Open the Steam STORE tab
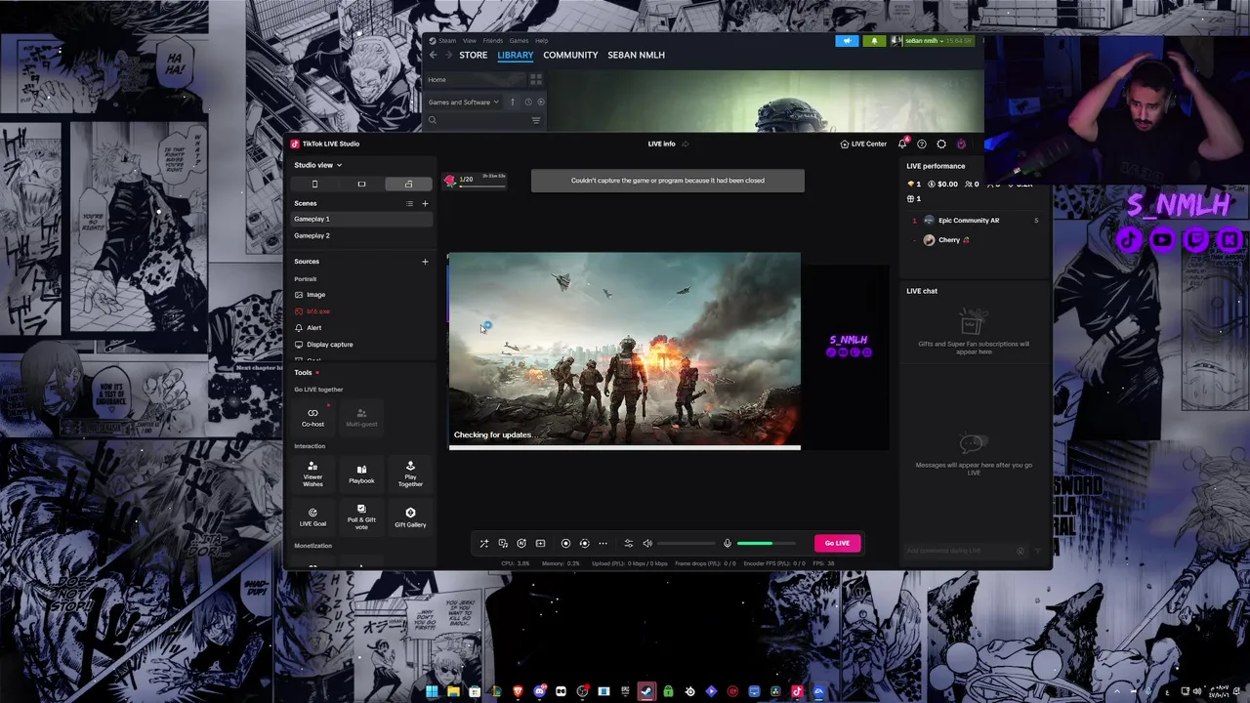 [473, 55]
